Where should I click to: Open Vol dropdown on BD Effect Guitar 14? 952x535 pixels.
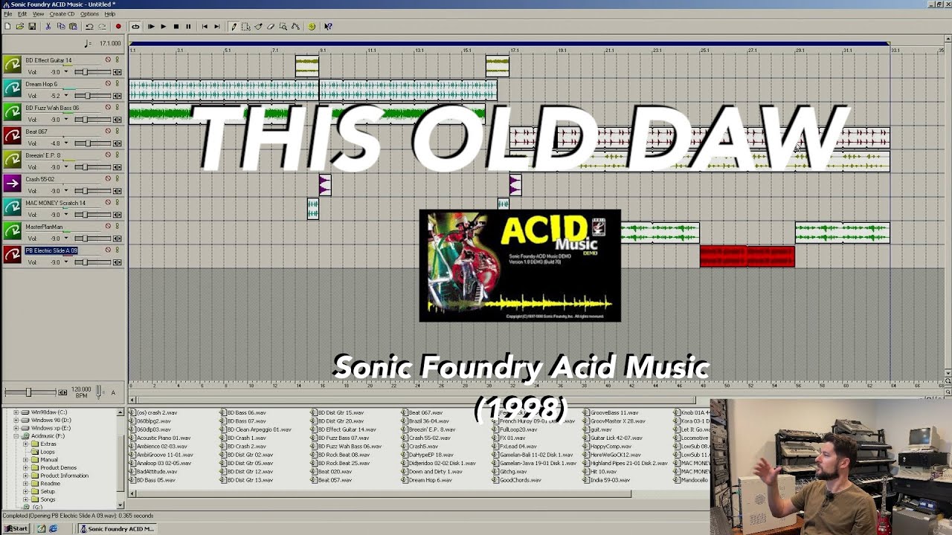[x=65, y=72]
